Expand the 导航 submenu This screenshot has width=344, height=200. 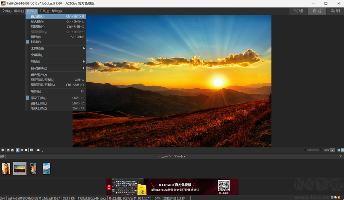(56, 62)
